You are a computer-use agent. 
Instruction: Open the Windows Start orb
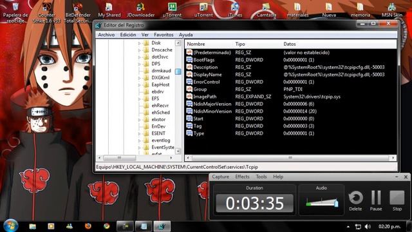tap(11, 226)
